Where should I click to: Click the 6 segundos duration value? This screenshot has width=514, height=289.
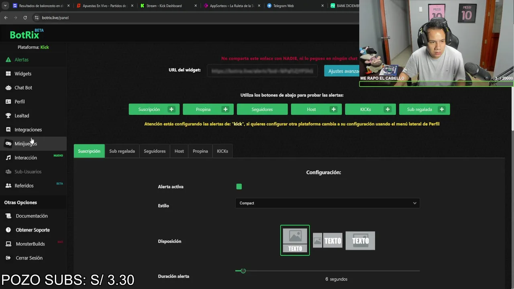(336, 279)
